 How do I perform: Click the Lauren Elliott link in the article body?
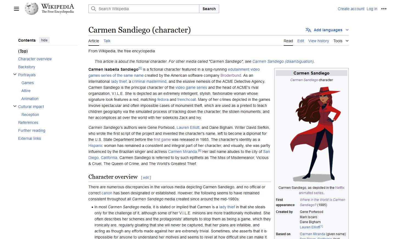(188, 127)
